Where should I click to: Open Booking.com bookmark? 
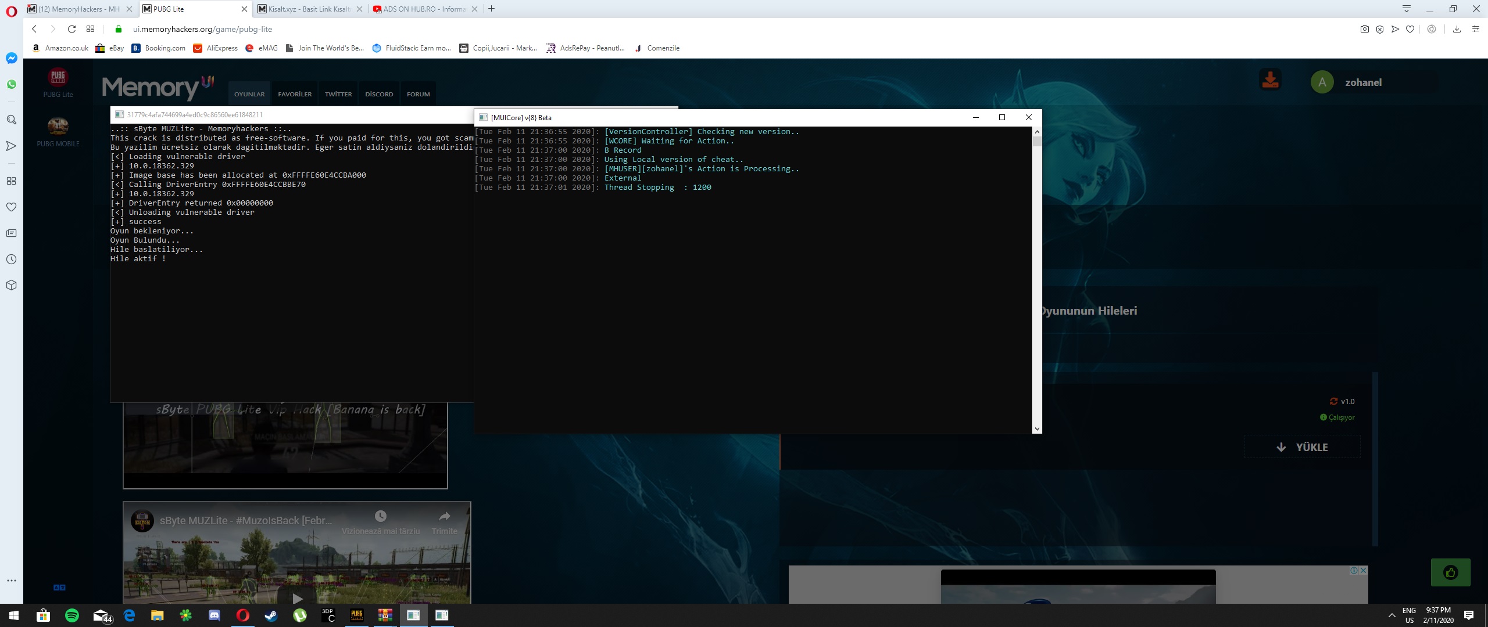(159, 48)
